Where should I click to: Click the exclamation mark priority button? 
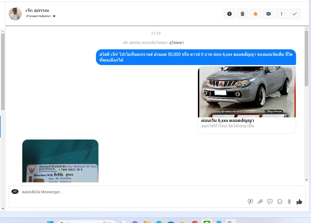281,14
